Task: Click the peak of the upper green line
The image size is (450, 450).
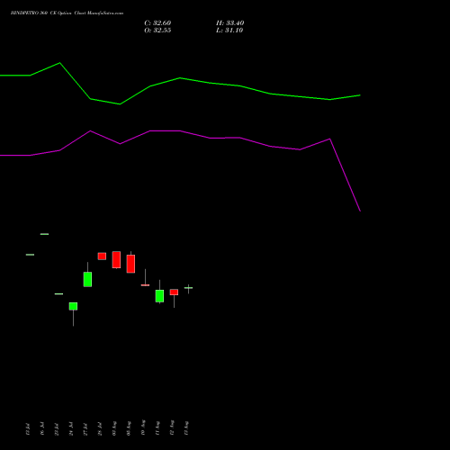Action: click(59, 63)
